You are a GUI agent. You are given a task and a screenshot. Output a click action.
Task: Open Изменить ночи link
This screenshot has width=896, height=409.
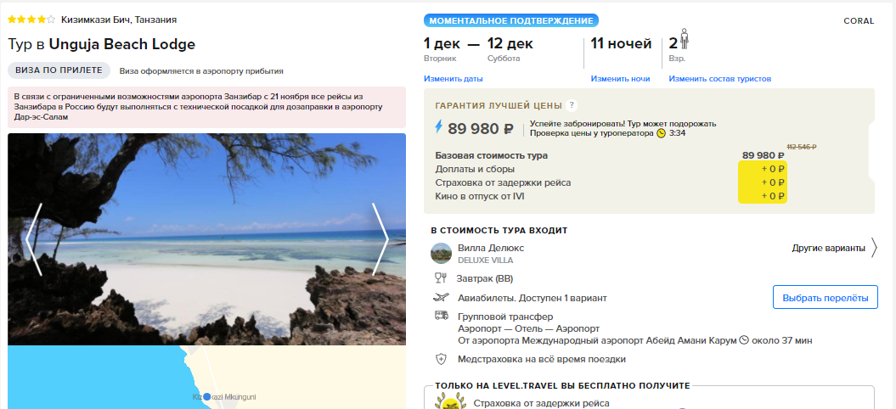pos(620,79)
